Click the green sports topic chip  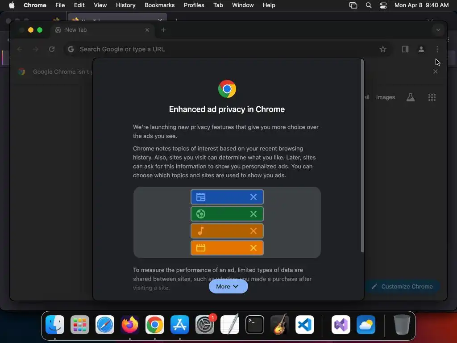(227, 214)
